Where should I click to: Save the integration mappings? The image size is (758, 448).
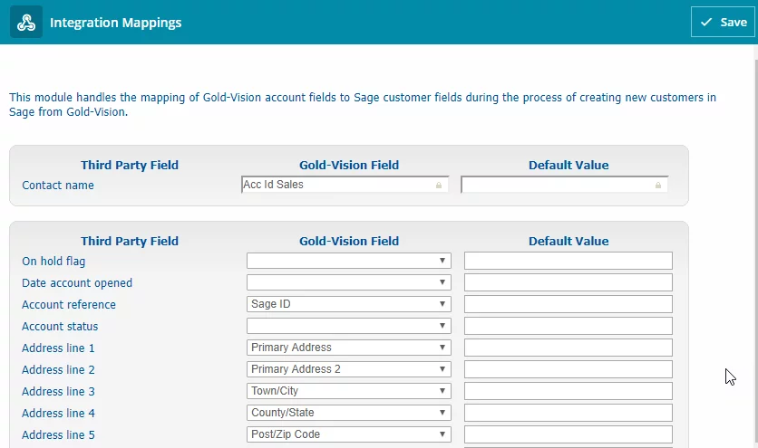pyautogui.click(x=723, y=23)
